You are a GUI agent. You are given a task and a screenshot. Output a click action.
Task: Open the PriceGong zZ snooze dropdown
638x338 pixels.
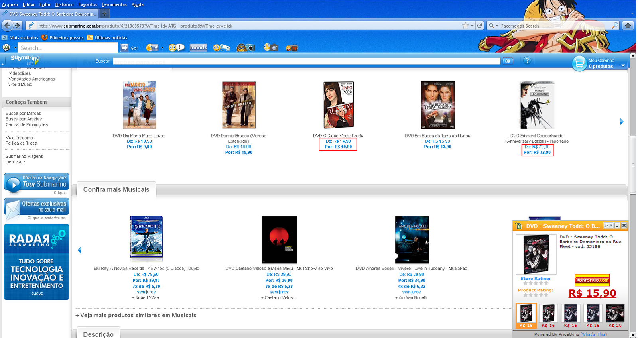pyautogui.click(x=608, y=226)
